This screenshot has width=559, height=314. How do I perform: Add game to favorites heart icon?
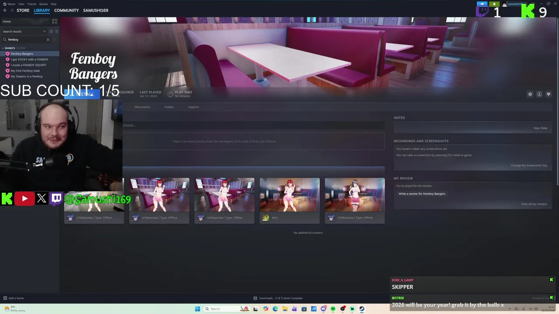549,94
